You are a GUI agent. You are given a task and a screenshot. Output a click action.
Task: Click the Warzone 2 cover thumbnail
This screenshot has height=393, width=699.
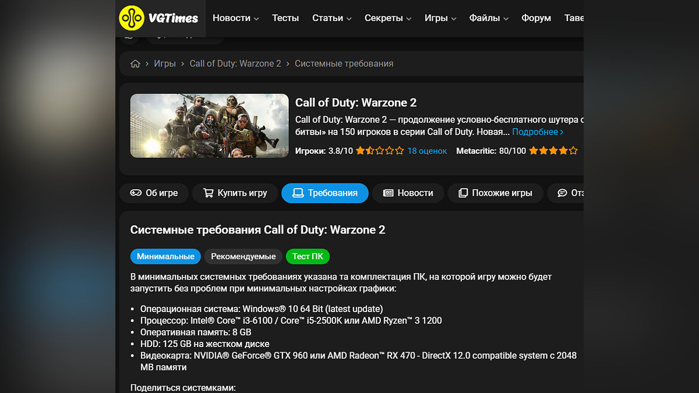[210, 126]
